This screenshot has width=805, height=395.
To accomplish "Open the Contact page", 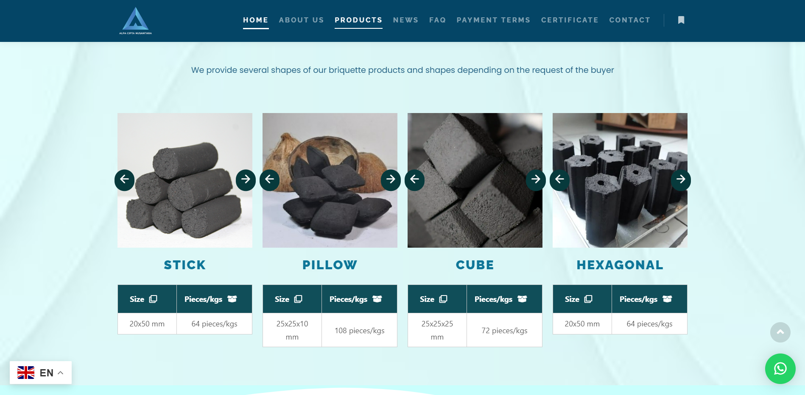I will point(629,20).
